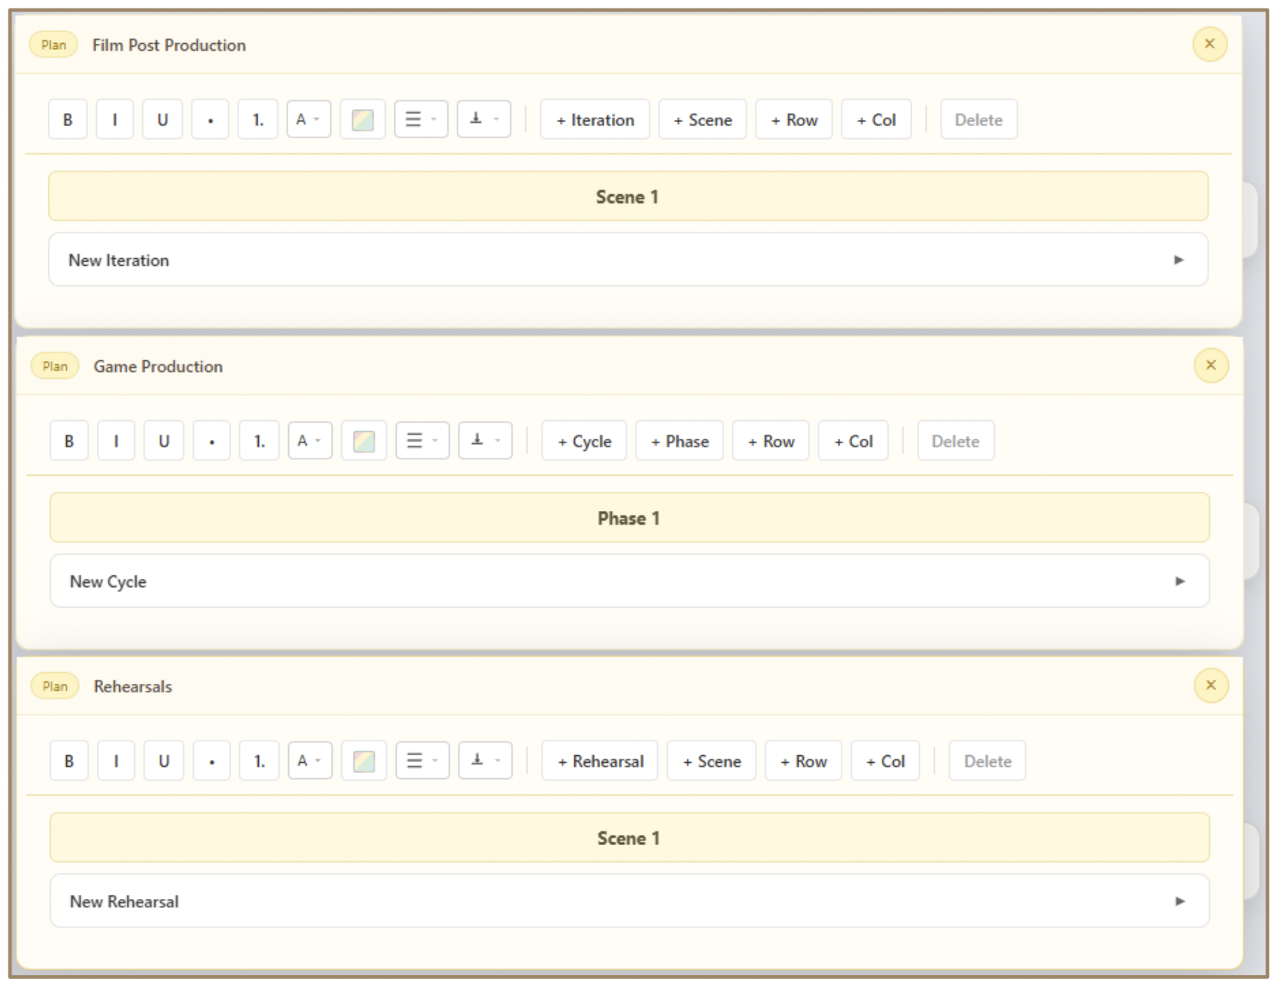Insert numbered list in Rehearsals

pyautogui.click(x=259, y=761)
